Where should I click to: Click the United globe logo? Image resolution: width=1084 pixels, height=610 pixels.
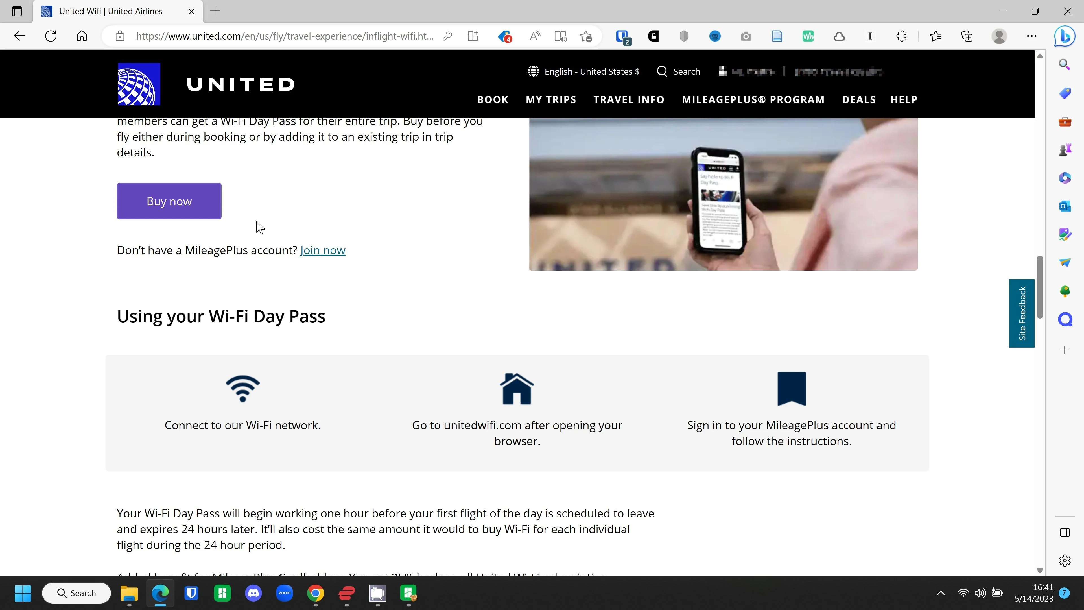tap(139, 84)
